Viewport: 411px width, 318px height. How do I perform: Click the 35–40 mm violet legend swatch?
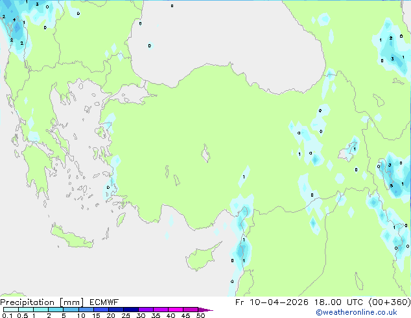pos(160,310)
